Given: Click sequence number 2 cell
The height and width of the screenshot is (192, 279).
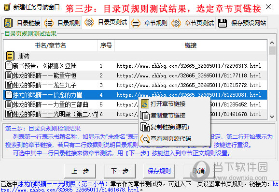Looking at the screenshot, I should [101, 75].
